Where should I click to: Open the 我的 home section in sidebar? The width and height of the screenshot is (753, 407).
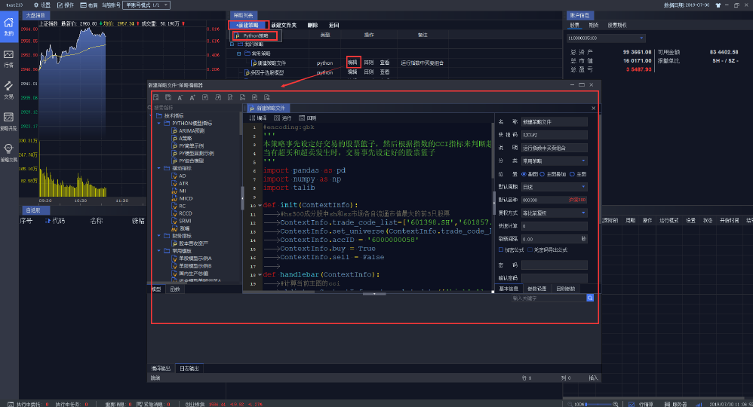pos(8,26)
